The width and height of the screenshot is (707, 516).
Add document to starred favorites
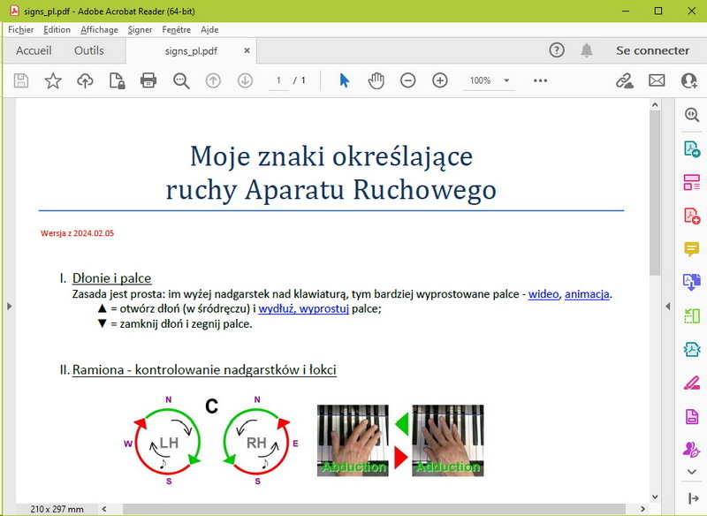point(53,80)
